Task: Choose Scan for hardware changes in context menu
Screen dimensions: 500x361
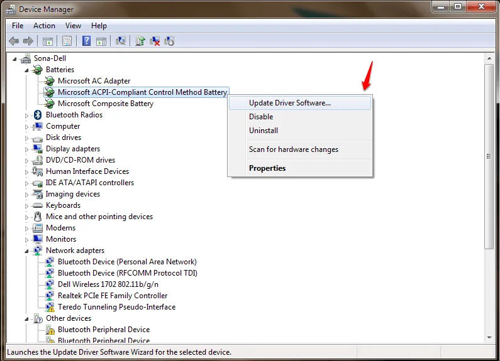Action: 300,149
